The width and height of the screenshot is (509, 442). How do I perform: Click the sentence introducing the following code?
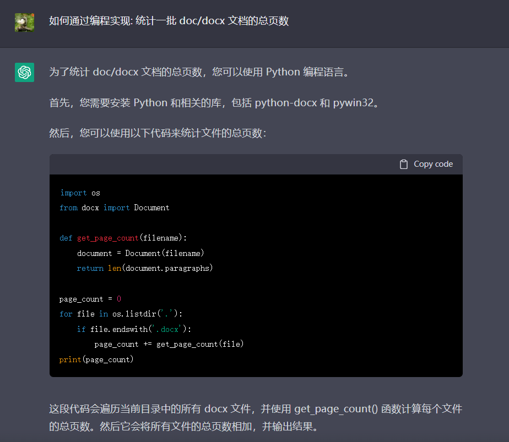tap(158, 133)
